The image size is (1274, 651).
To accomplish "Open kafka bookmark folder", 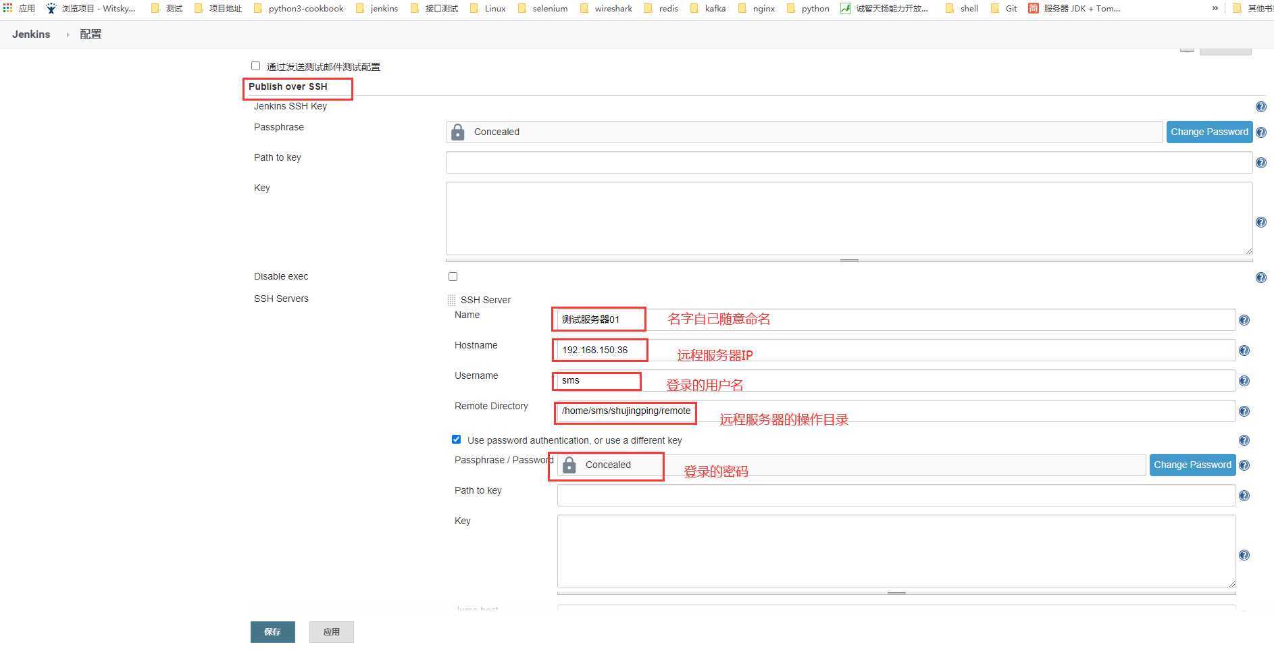I will [x=708, y=8].
